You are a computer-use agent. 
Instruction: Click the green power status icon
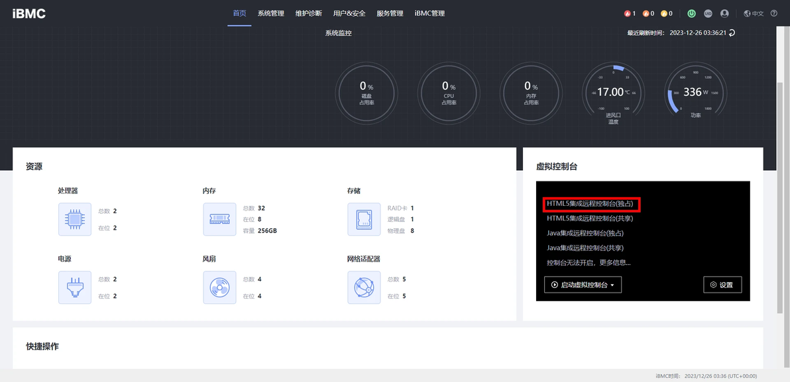coord(693,14)
